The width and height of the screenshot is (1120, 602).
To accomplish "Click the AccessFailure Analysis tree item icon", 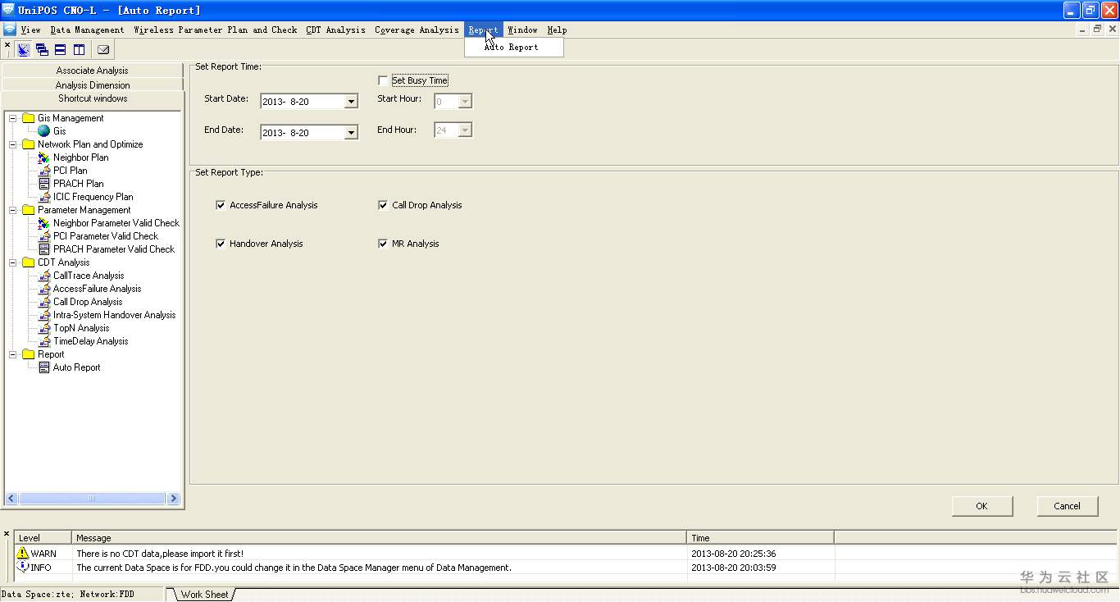I will point(44,289).
